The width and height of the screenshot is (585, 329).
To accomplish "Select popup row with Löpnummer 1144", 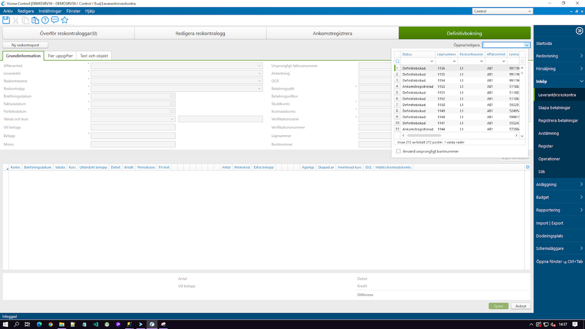I will (x=457, y=129).
